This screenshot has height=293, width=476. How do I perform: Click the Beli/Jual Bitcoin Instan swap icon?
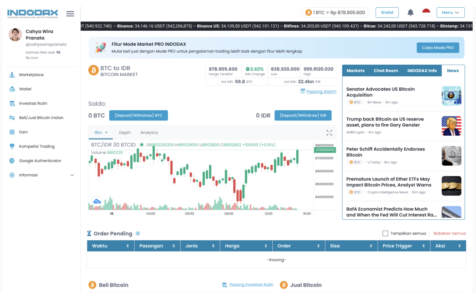pyautogui.click(x=12, y=118)
